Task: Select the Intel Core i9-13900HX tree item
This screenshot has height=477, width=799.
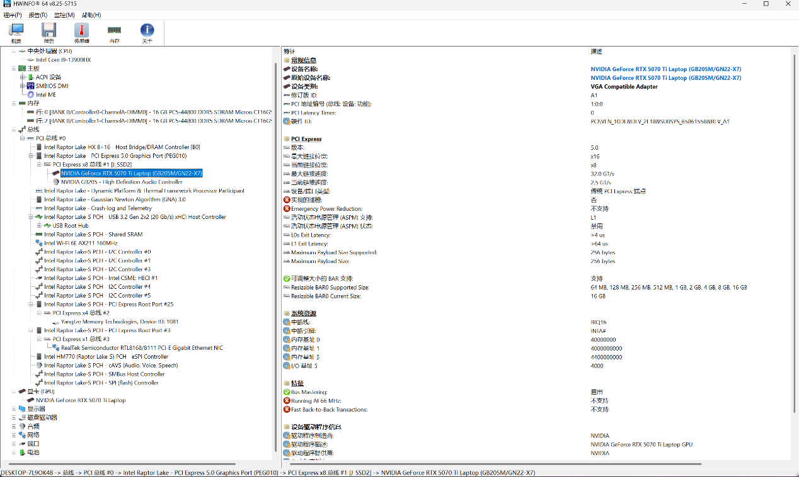Action: [x=63, y=60]
